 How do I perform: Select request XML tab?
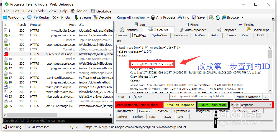click(x=119, y=41)
